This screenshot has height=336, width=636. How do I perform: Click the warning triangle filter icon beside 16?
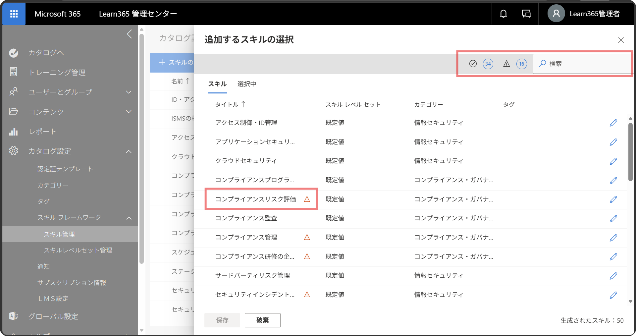click(506, 64)
